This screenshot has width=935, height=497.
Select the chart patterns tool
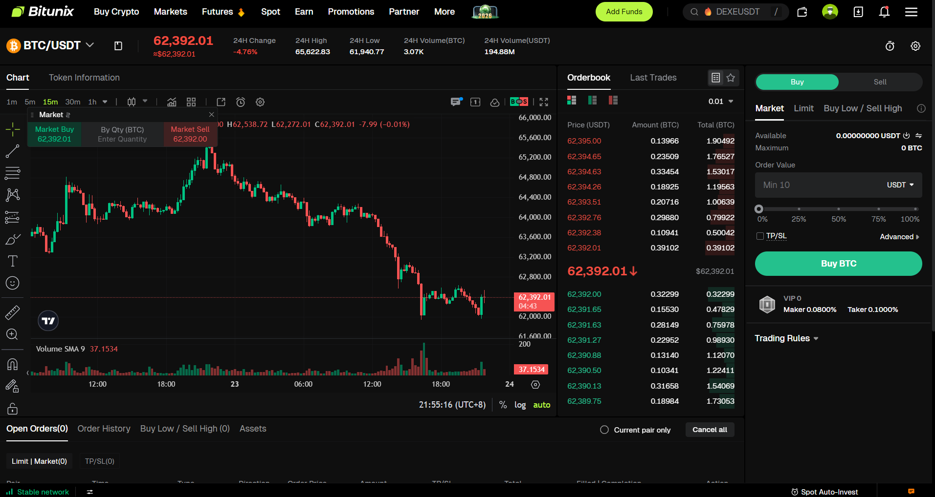[x=13, y=195]
